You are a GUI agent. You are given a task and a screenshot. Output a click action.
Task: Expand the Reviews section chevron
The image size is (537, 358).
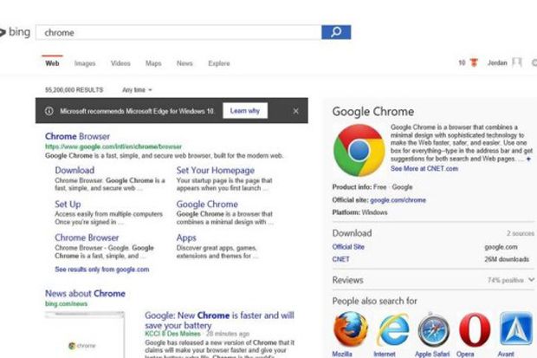[531, 280]
